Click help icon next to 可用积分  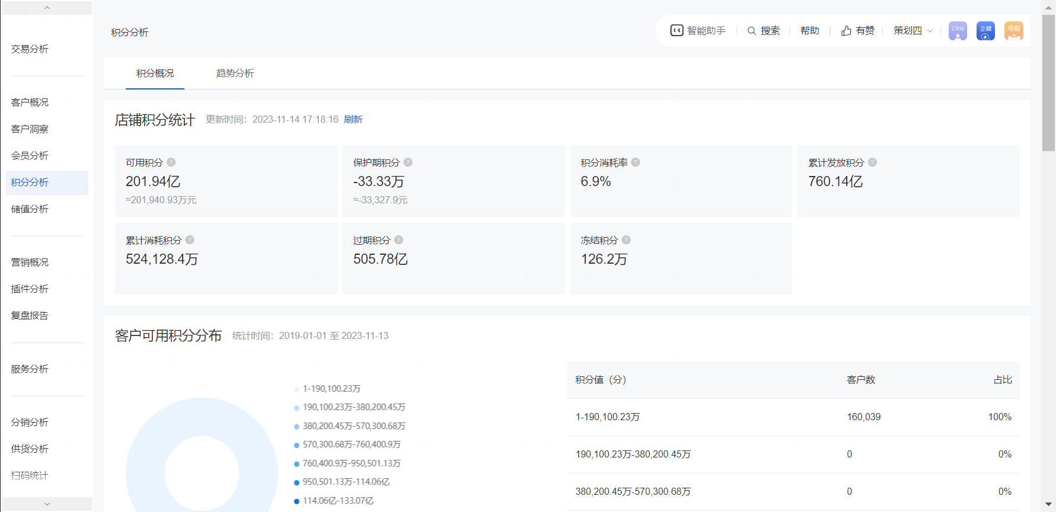point(171,162)
